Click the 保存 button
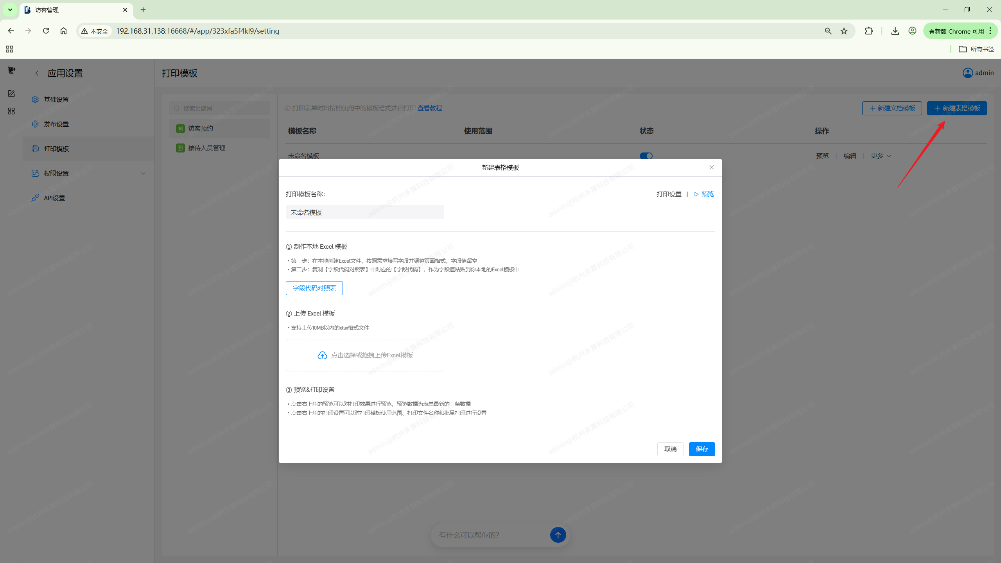Viewport: 1001px width, 563px height. [x=701, y=449]
